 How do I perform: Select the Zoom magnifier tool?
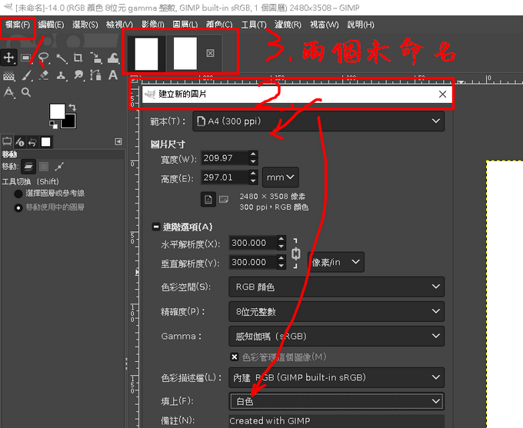click(26, 92)
